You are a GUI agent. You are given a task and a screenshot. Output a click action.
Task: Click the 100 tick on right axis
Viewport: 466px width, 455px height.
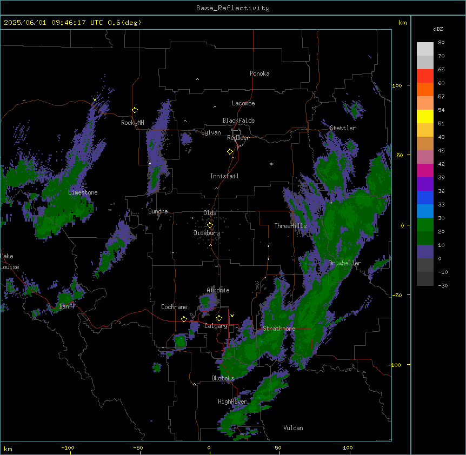397,85
